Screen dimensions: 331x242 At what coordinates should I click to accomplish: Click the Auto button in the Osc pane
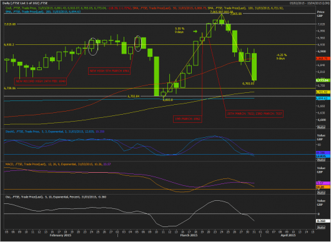tap(321, 228)
